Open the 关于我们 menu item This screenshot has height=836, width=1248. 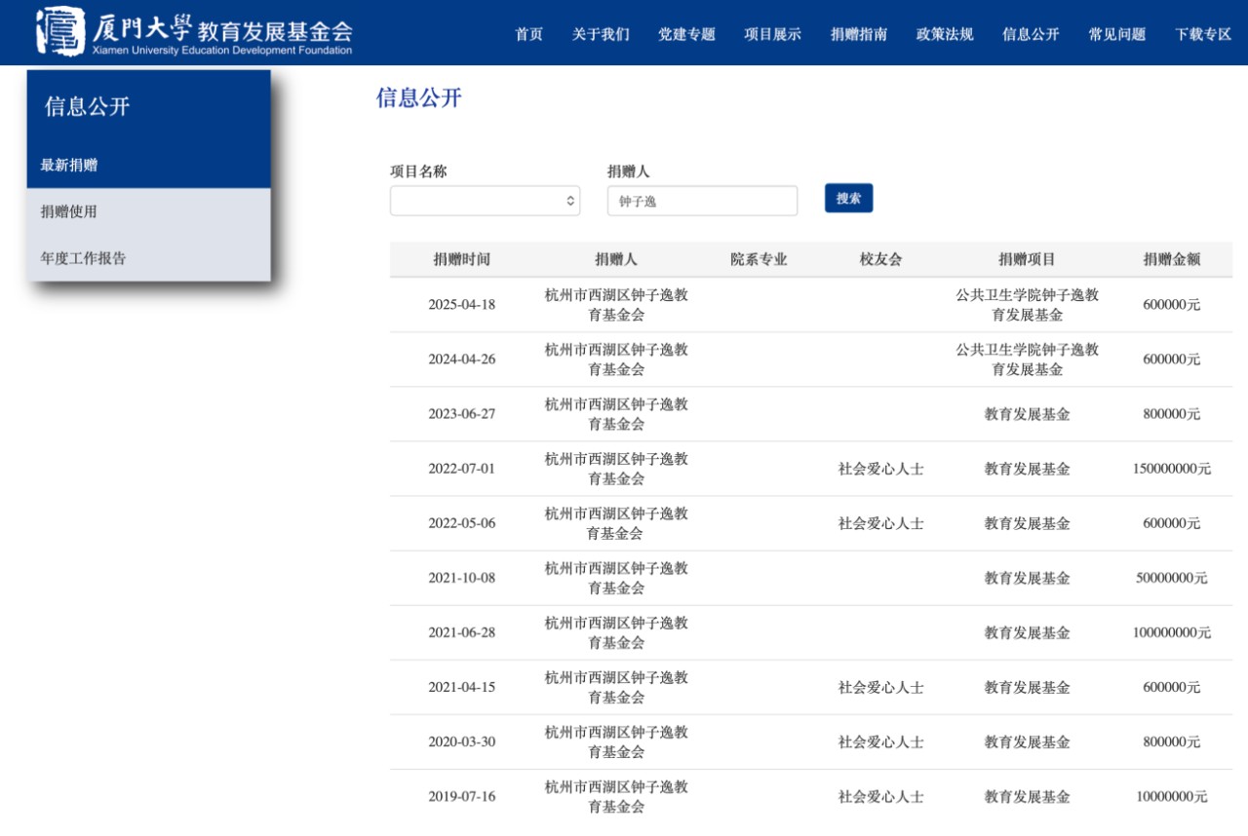599,32
